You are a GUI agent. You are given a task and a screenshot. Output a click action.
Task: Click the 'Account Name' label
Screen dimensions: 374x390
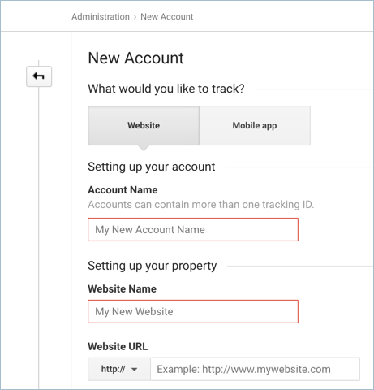click(123, 190)
